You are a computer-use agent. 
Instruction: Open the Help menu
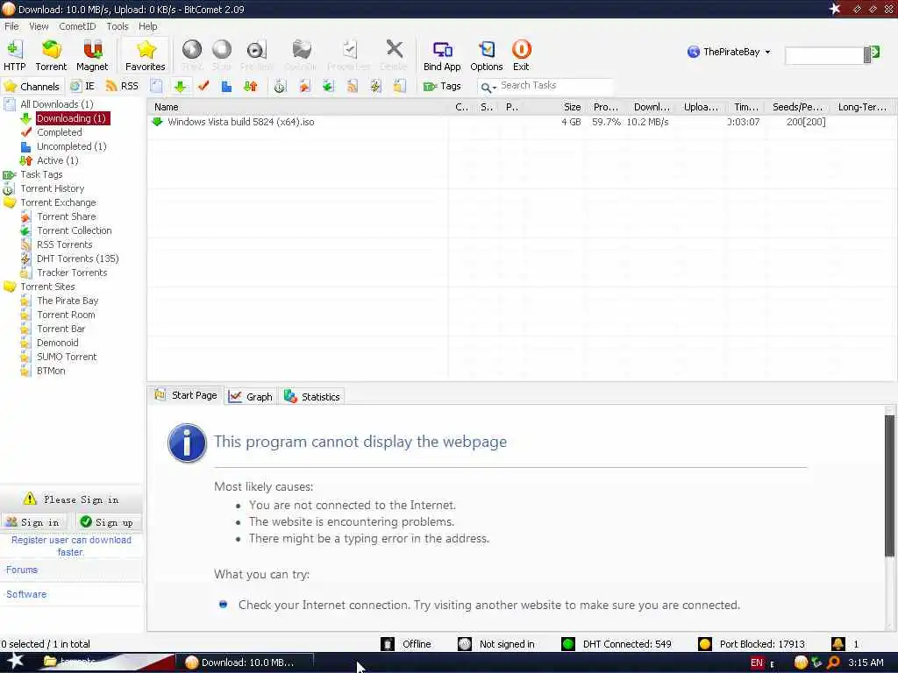click(x=147, y=26)
